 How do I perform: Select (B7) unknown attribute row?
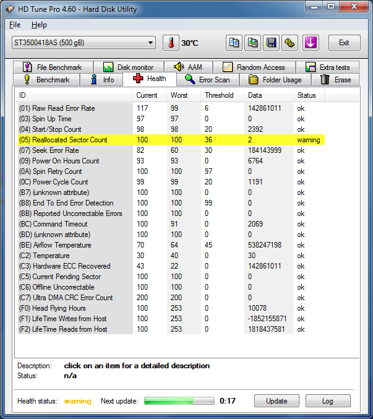[171, 192]
